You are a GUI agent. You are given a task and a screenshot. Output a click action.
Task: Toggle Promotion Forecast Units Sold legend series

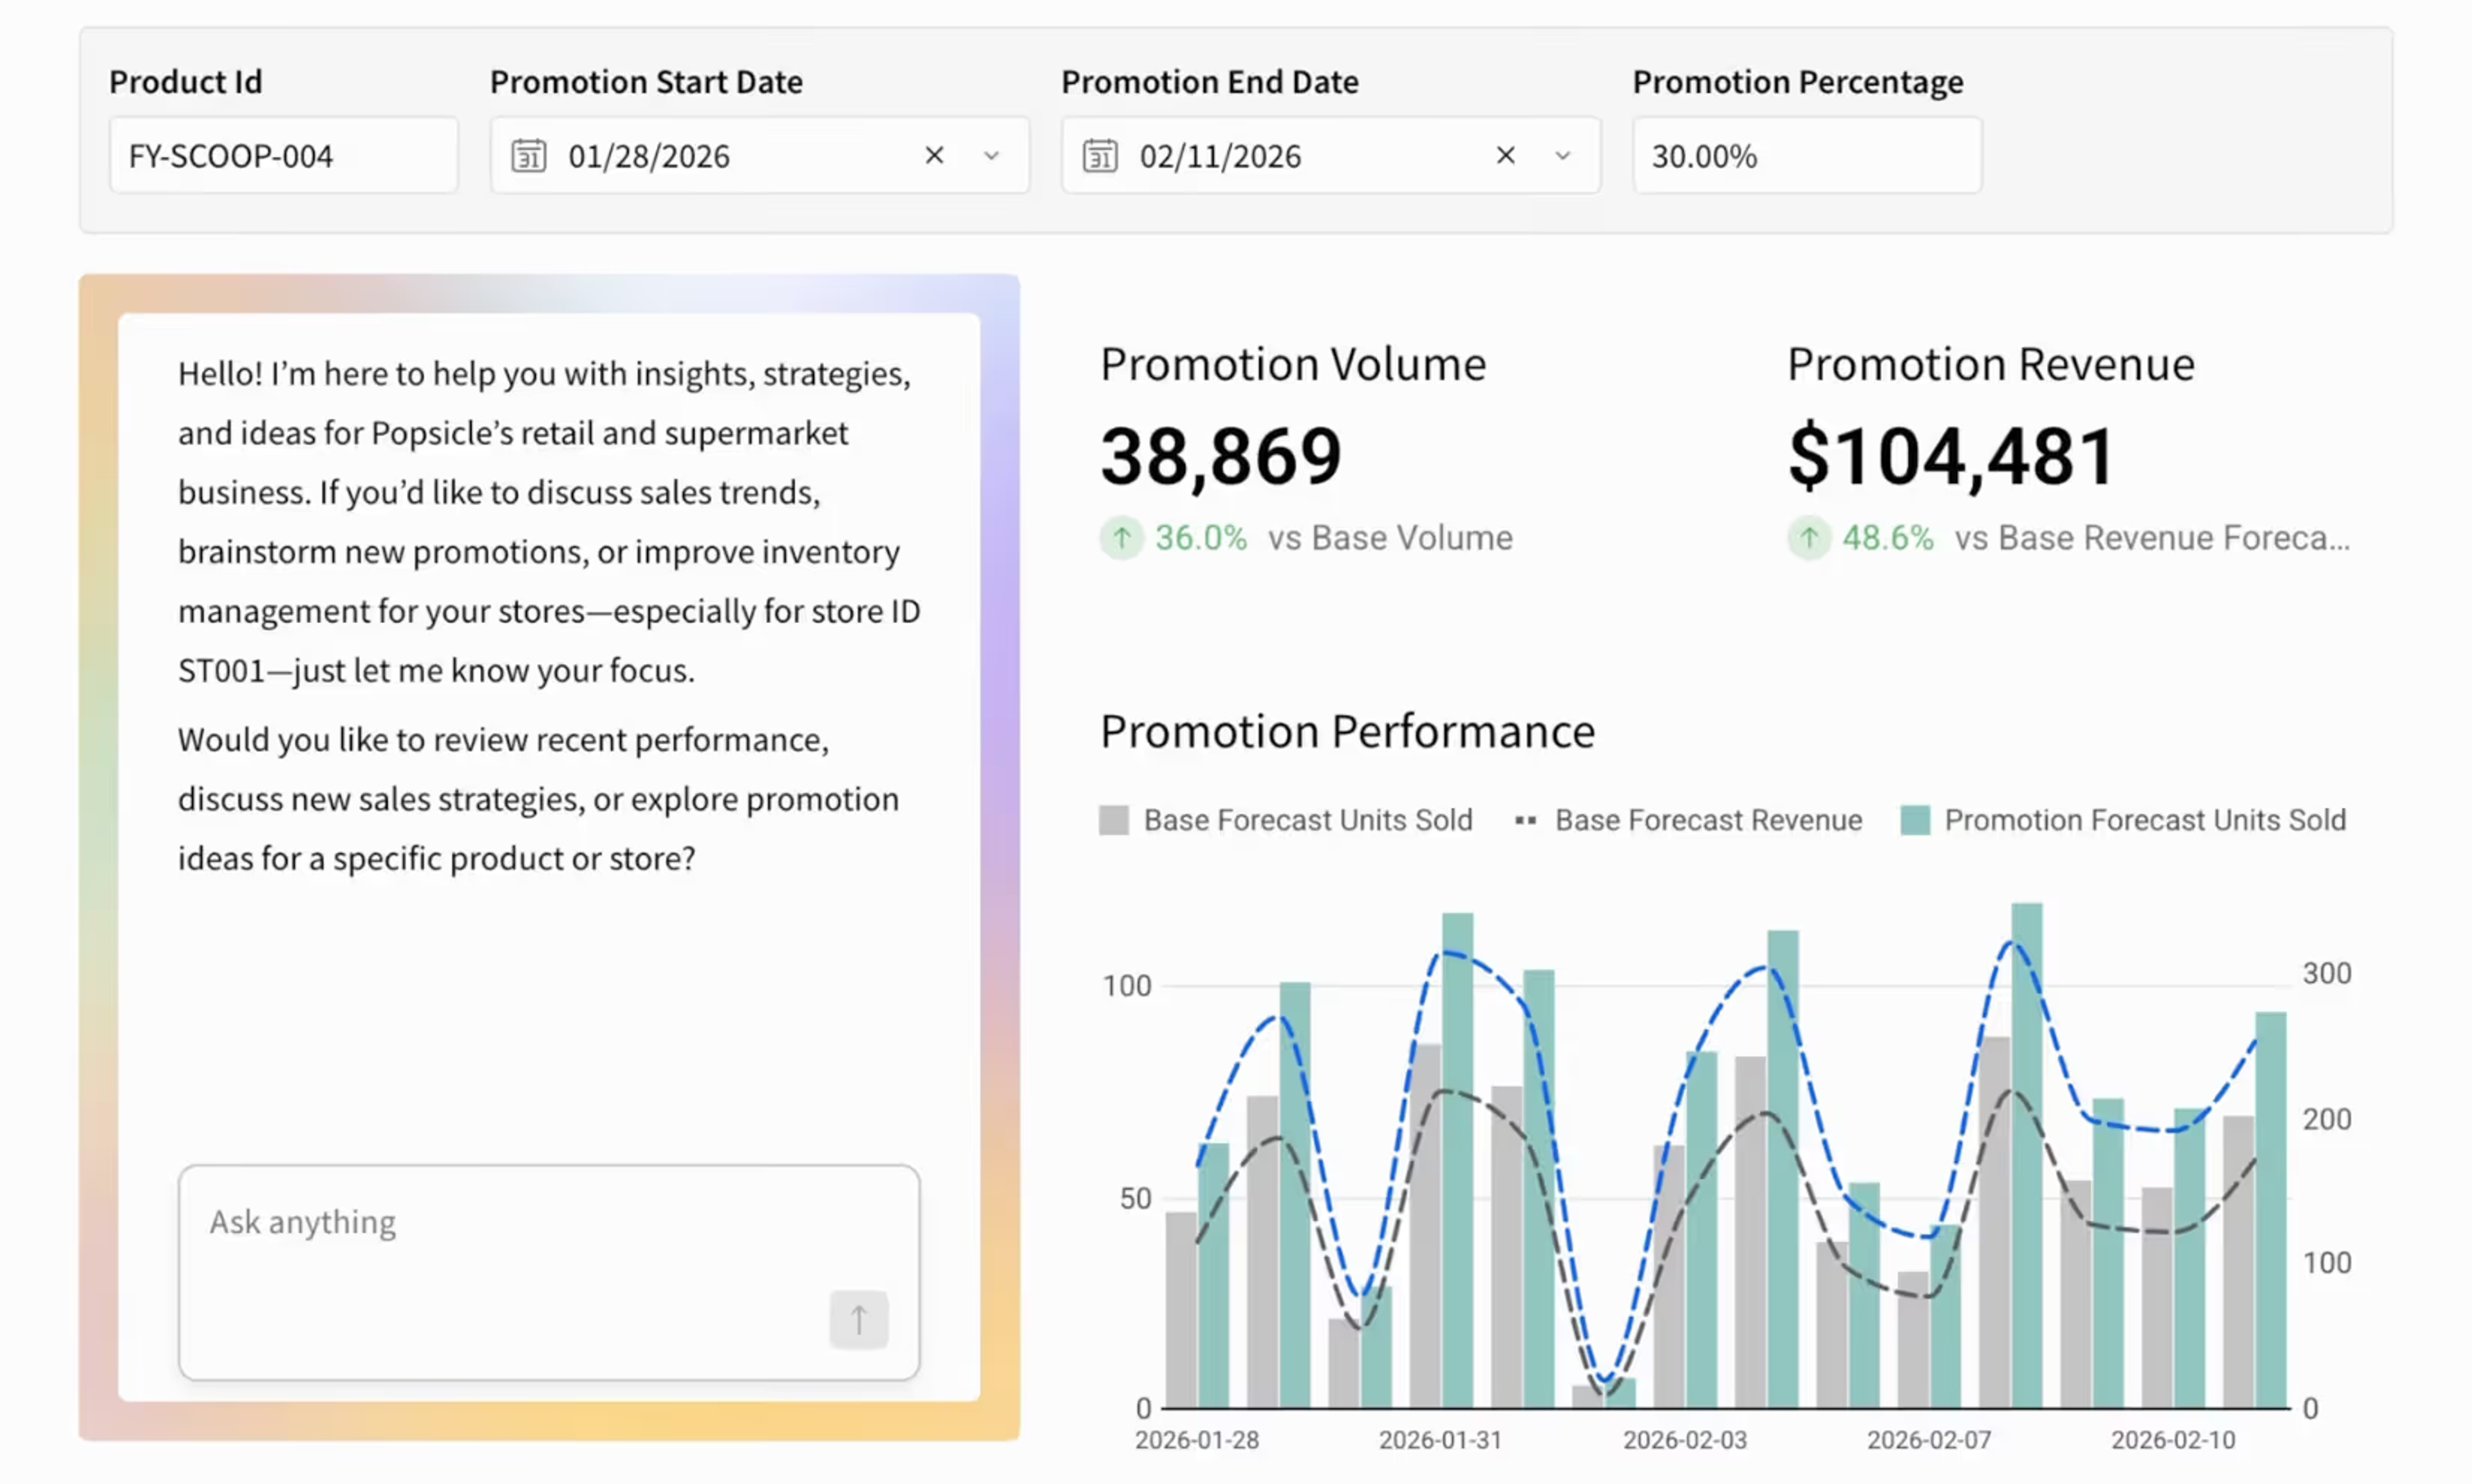click(x=2123, y=821)
